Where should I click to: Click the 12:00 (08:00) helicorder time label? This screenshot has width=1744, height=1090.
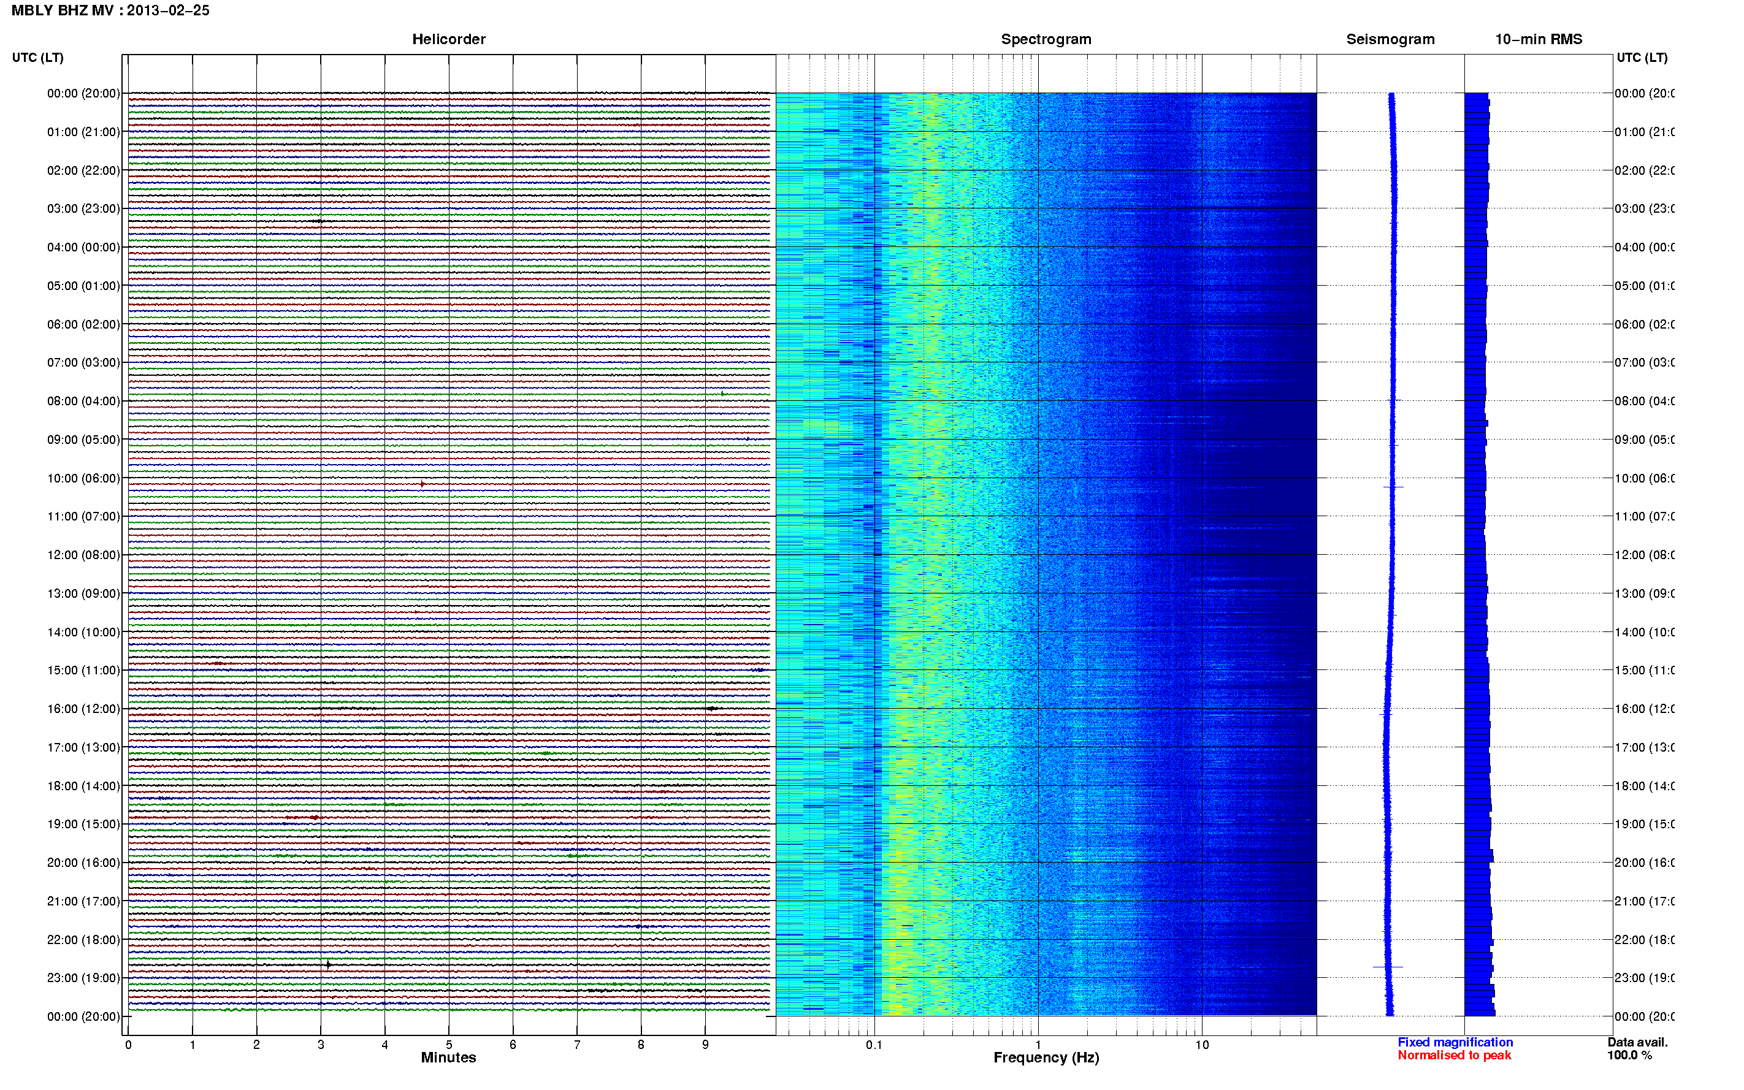pyautogui.click(x=83, y=555)
